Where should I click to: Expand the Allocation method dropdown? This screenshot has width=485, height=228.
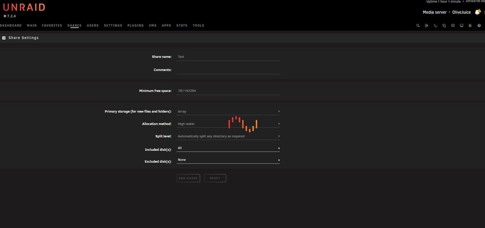[228, 124]
